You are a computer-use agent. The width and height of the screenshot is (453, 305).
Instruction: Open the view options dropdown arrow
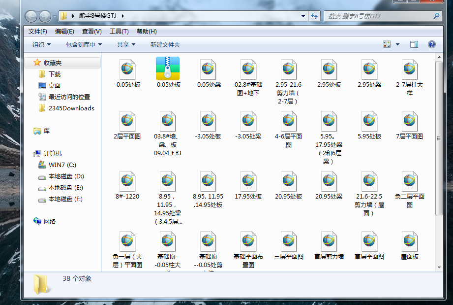click(397, 44)
